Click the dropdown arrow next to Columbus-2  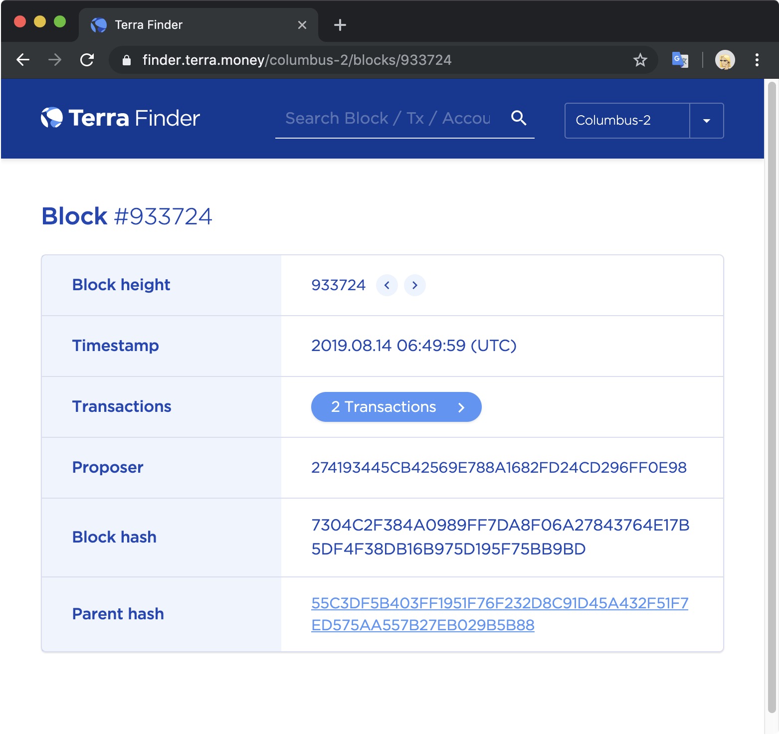[707, 121]
